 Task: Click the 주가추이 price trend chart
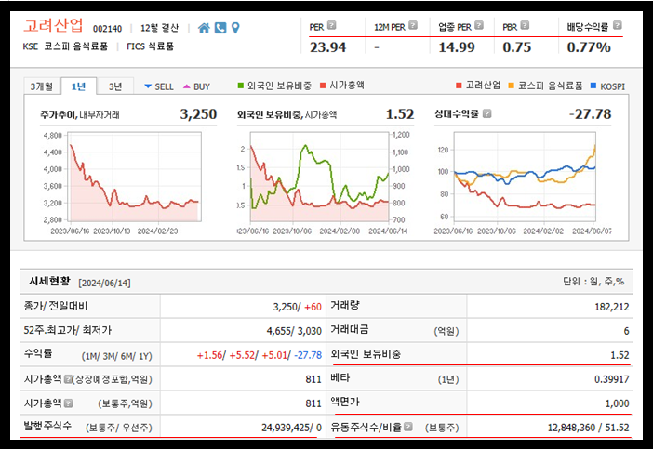(x=135, y=177)
